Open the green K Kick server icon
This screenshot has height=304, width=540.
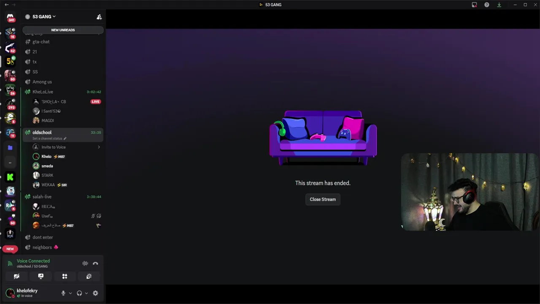10,177
